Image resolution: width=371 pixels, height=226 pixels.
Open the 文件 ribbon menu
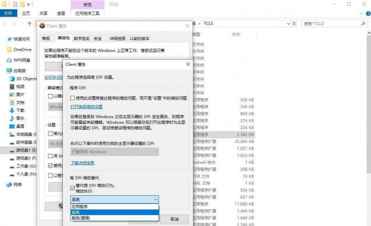[9, 13]
